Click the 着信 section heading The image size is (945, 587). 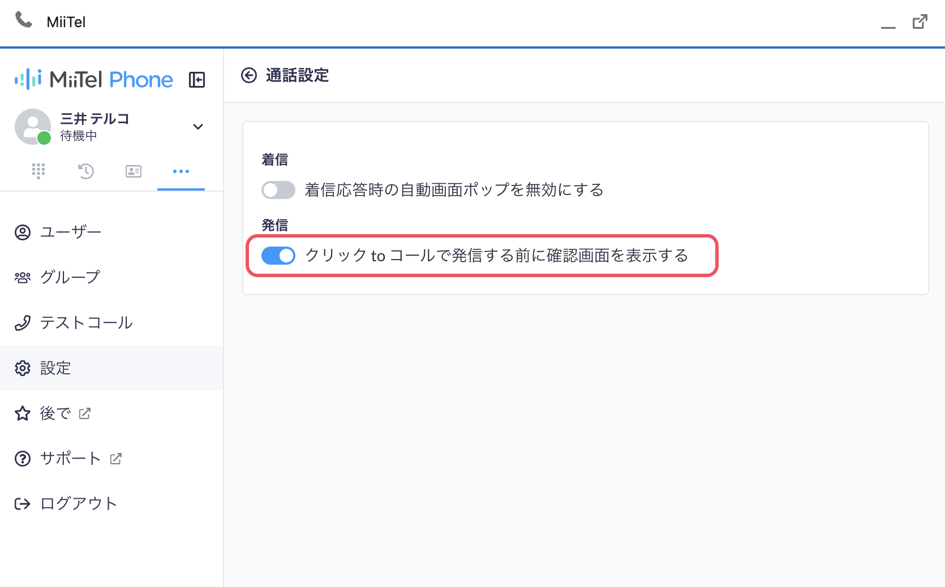275,160
